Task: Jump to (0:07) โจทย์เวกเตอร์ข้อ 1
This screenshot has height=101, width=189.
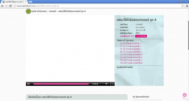Action: [x=130, y=43]
